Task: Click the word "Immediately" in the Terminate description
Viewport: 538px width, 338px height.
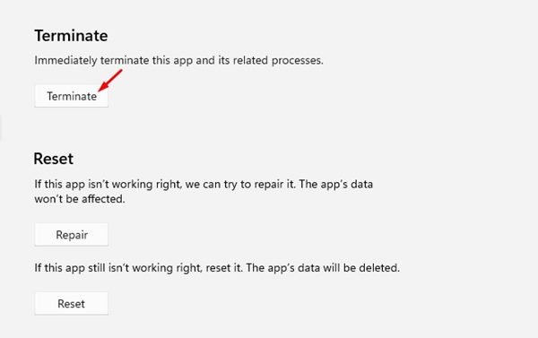Action: [65, 60]
